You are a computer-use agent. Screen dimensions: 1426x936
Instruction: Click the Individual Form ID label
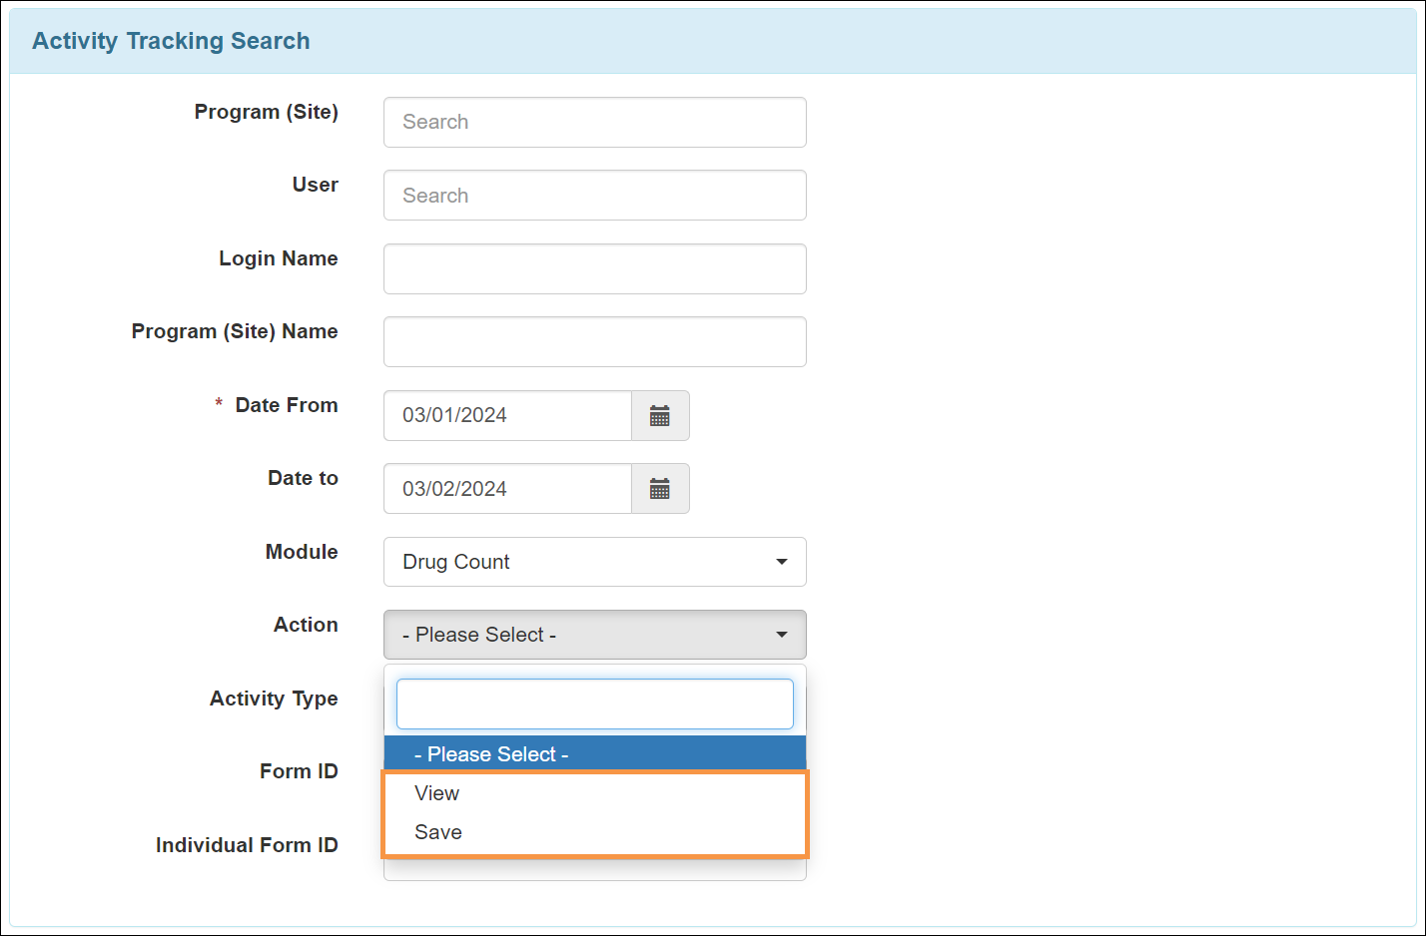[x=247, y=845]
